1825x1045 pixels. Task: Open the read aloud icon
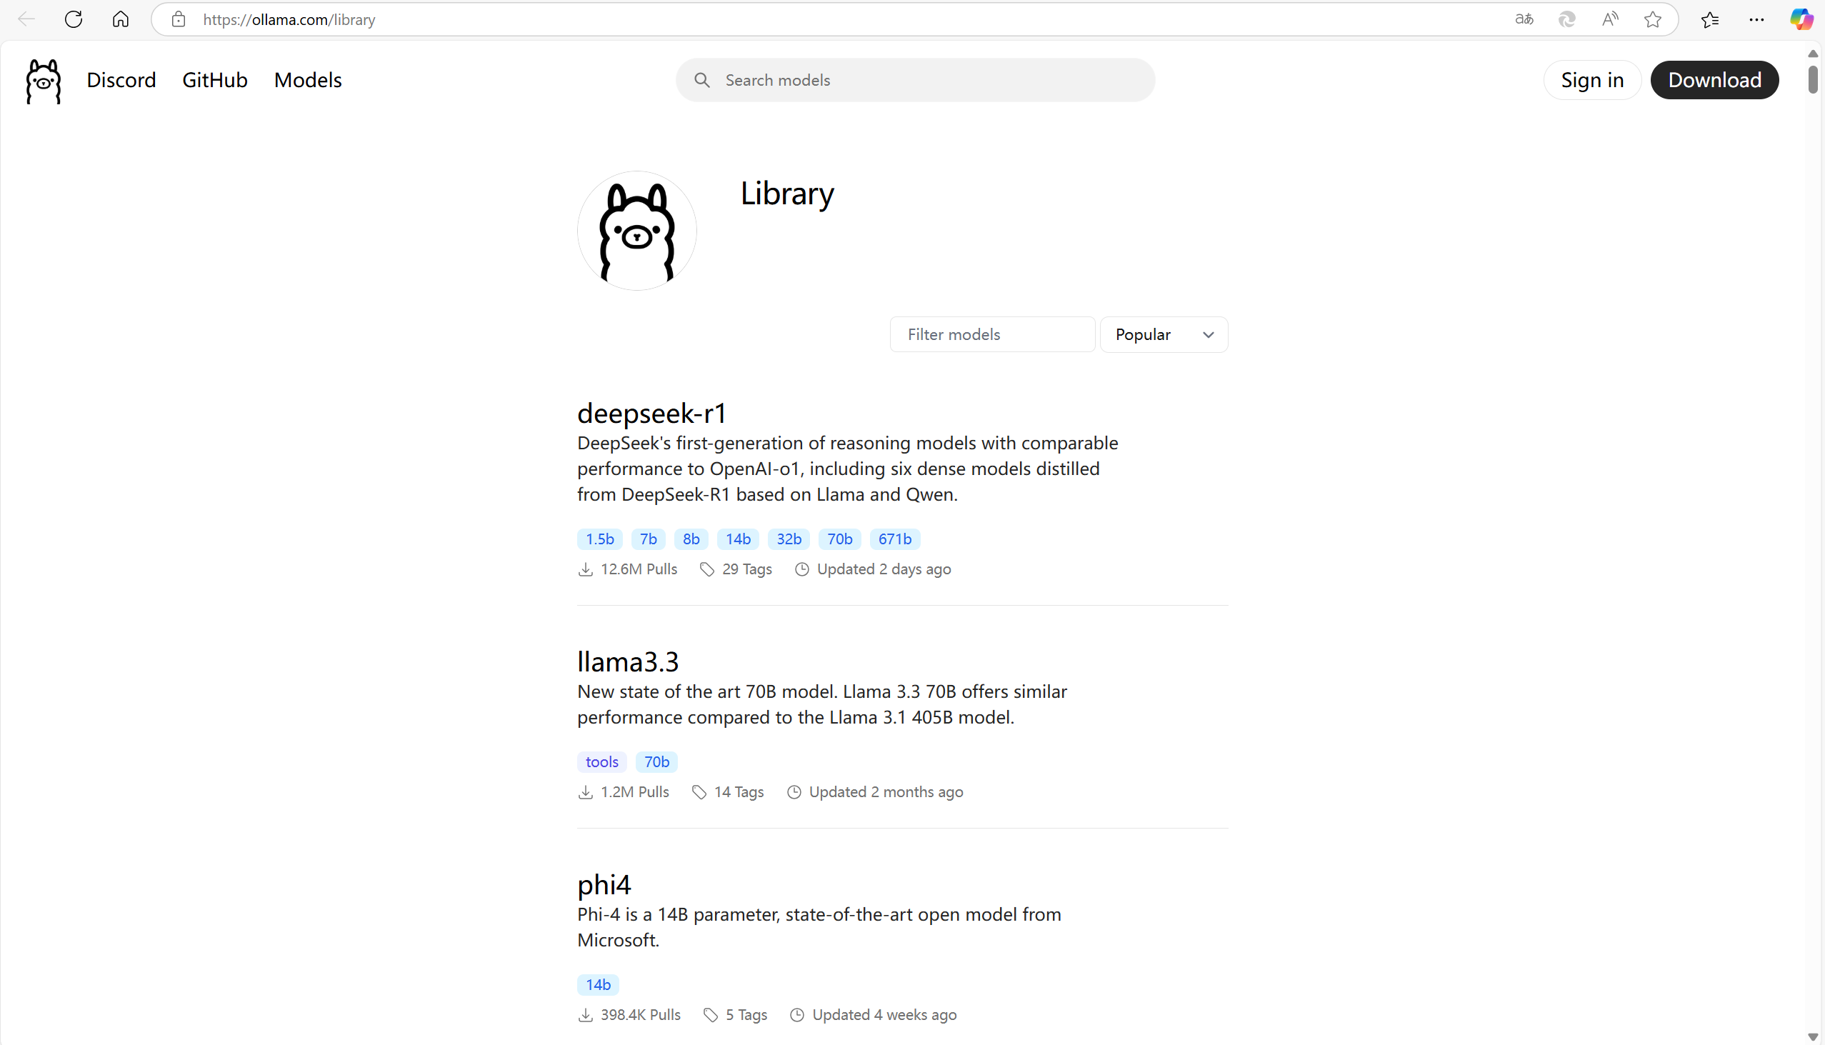(x=1610, y=19)
